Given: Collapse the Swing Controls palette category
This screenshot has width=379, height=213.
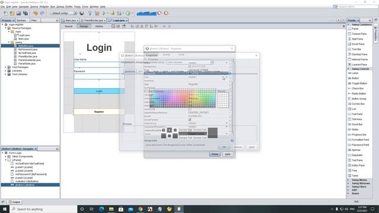Looking at the screenshot, I should tap(349, 69).
